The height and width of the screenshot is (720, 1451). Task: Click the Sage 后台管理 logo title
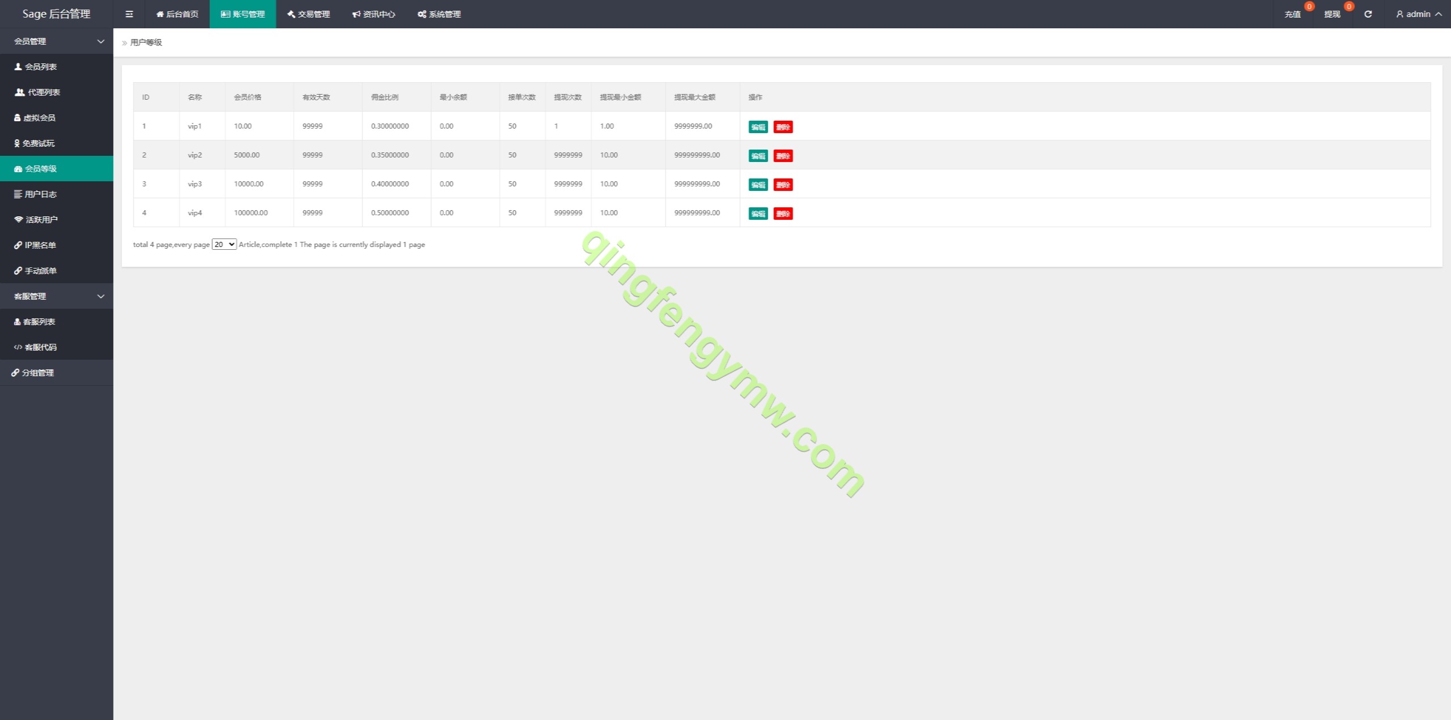tap(57, 14)
